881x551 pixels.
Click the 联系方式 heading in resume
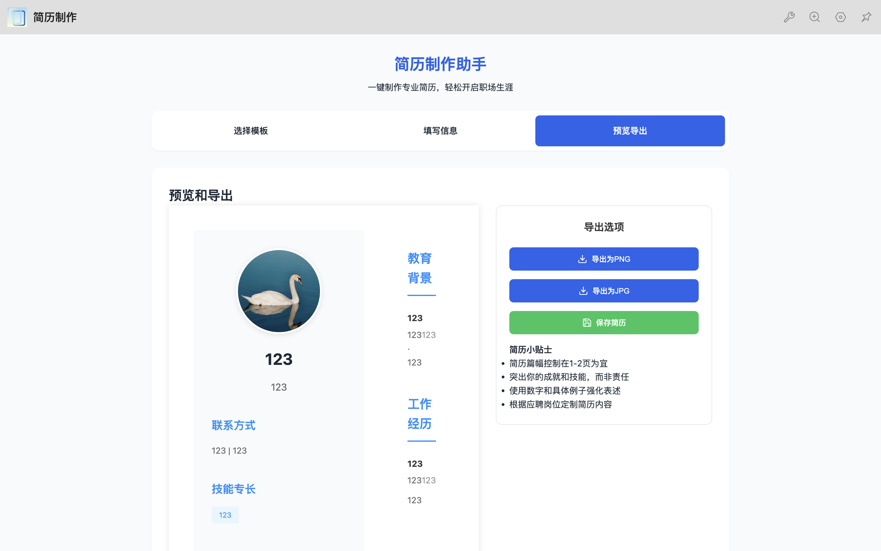(233, 425)
